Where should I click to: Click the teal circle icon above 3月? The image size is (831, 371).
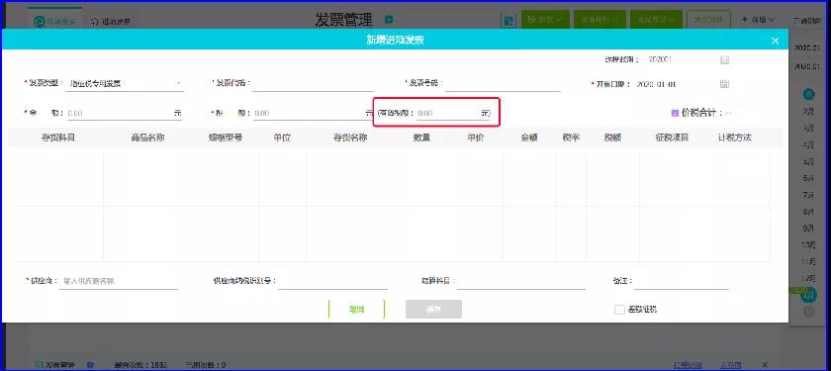coord(809,95)
